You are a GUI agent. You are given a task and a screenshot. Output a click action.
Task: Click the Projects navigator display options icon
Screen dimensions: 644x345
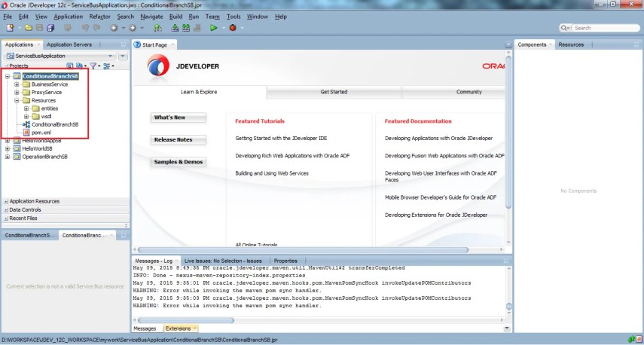point(106,66)
